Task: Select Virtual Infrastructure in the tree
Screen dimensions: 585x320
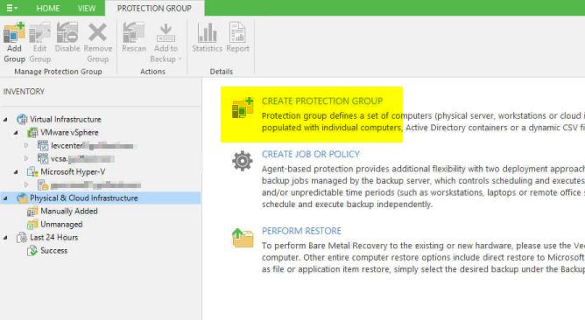Action: click(x=66, y=119)
